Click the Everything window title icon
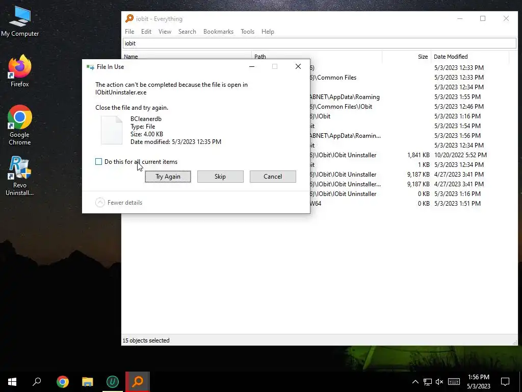 129,18
